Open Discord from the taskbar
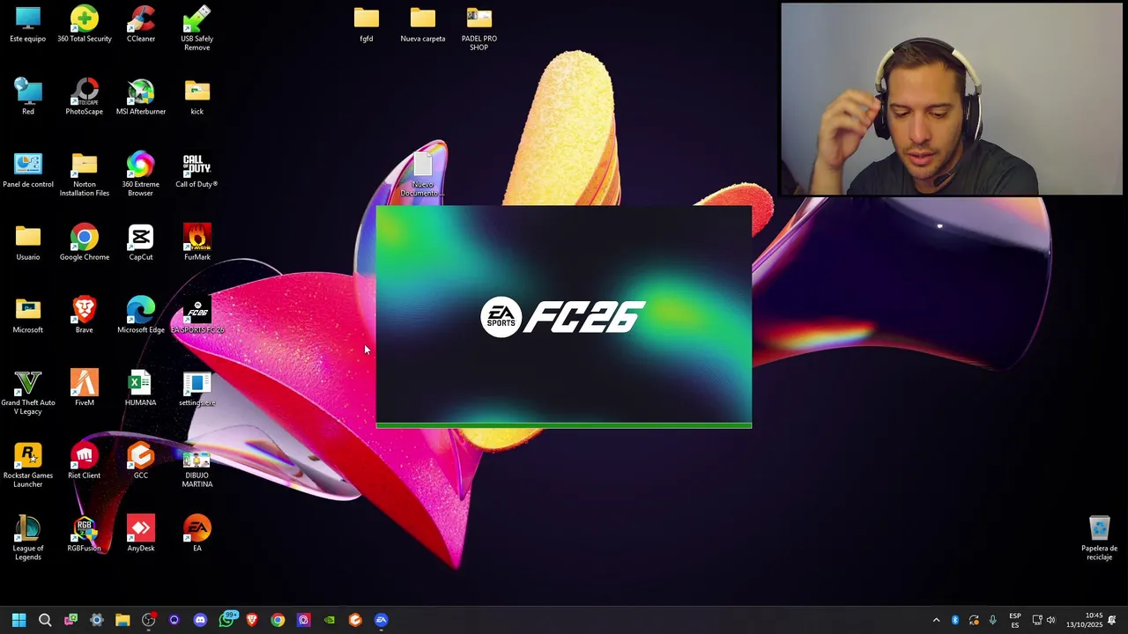1128x634 pixels. 200,620
